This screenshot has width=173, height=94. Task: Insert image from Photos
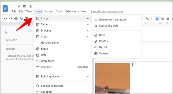[x=117, y=41]
